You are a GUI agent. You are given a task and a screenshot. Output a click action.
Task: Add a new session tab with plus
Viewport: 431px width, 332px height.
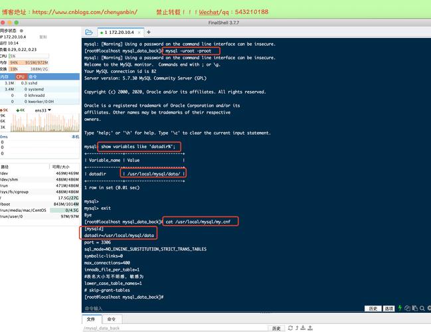coord(149,32)
